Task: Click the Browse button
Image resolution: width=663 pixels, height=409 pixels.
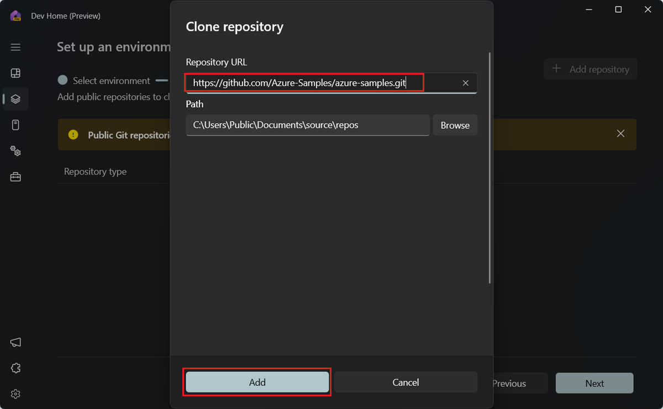Action: click(455, 125)
